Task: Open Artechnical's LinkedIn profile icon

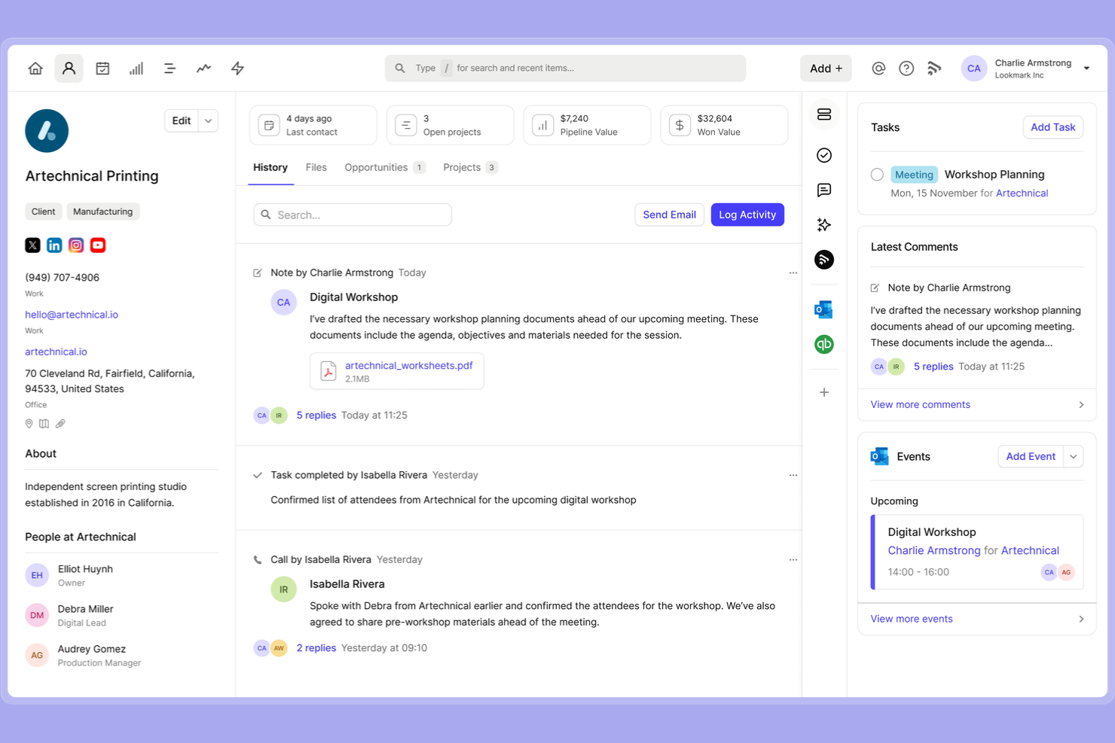Action: pyautogui.click(x=53, y=245)
